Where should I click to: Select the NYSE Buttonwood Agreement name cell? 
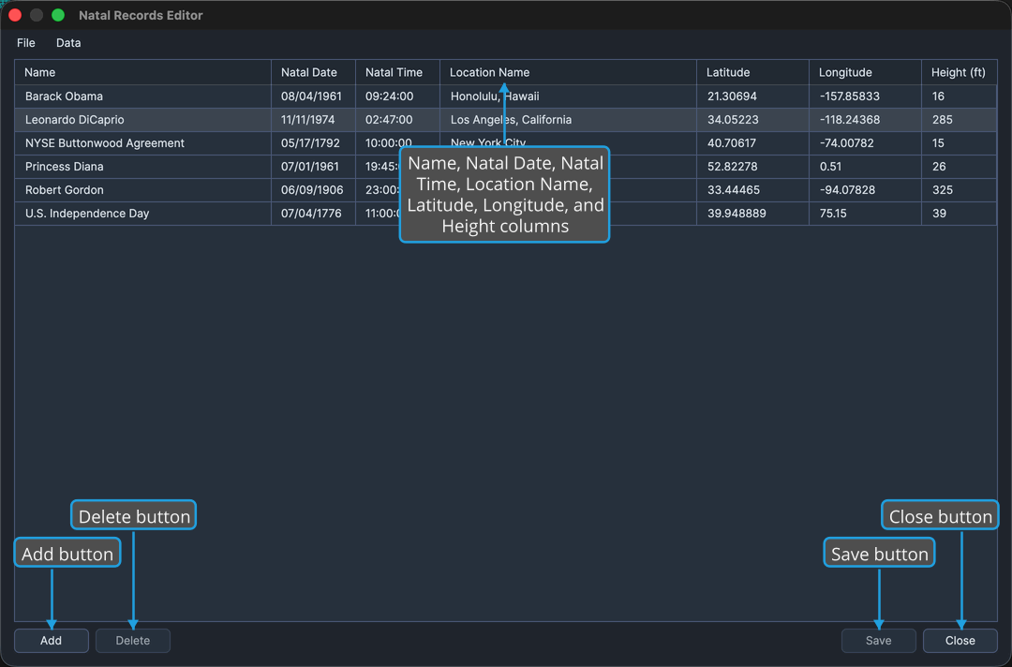click(x=142, y=143)
